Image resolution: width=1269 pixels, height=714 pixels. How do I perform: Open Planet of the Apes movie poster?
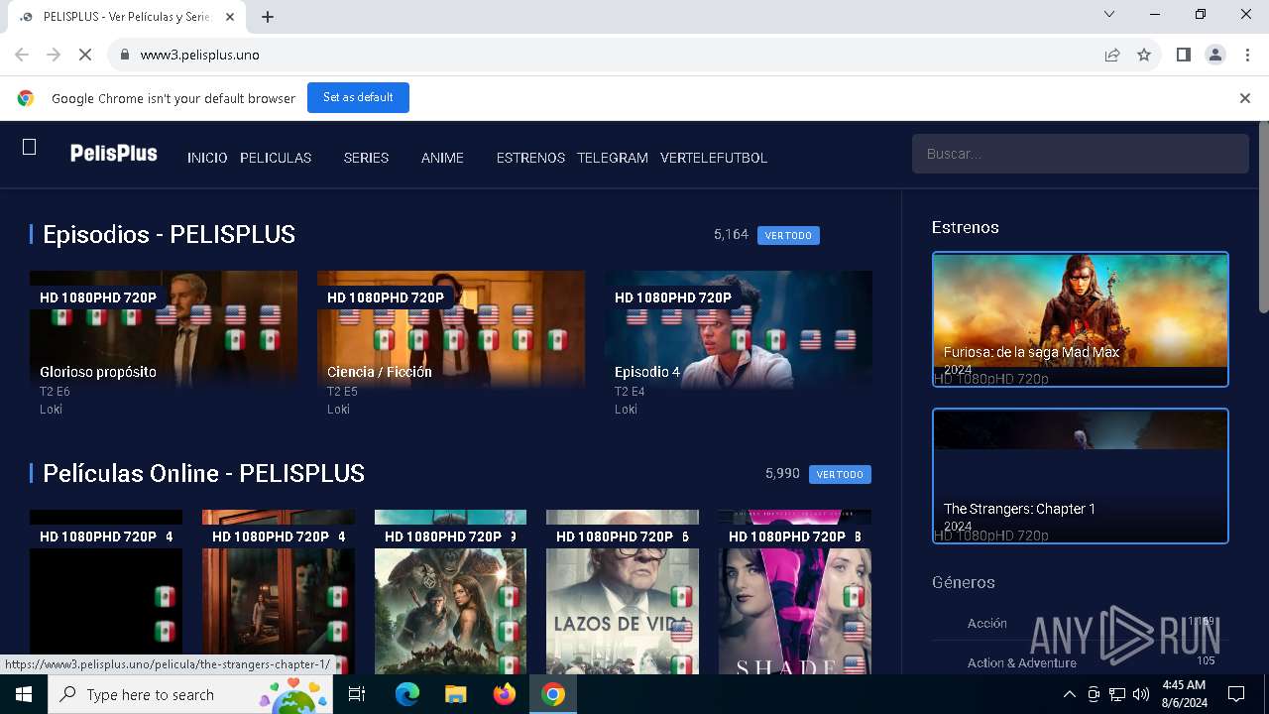pyautogui.click(x=450, y=592)
